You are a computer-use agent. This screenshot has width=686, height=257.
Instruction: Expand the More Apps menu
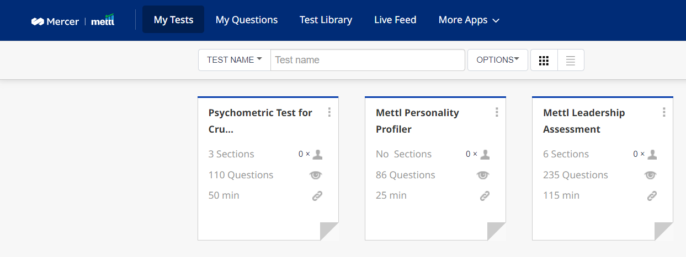pyautogui.click(x=469, y=20)
